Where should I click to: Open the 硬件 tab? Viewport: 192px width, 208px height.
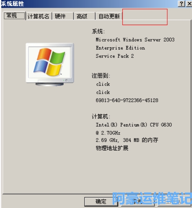(63, 16)
